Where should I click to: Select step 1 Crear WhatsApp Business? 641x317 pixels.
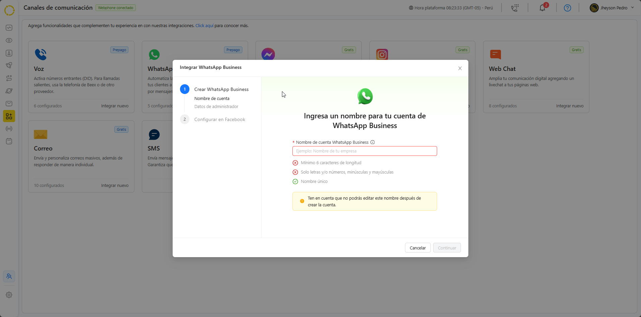click(x=215, y=89)
